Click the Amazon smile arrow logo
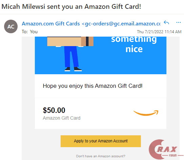 tap(146, 113)
